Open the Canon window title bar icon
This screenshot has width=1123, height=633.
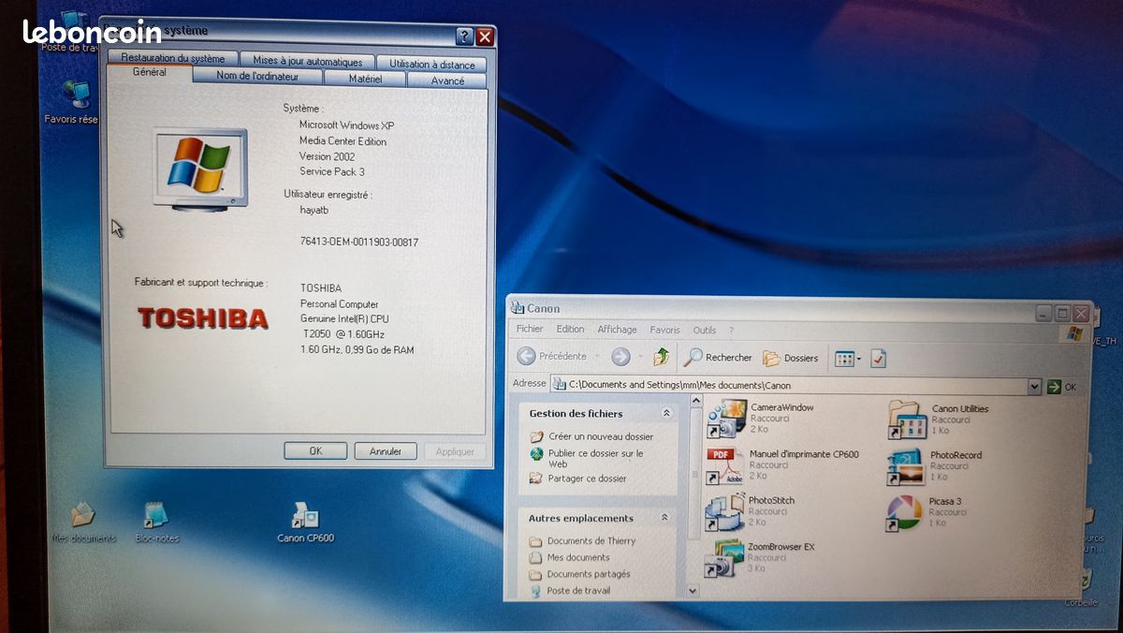coord(518,308)
